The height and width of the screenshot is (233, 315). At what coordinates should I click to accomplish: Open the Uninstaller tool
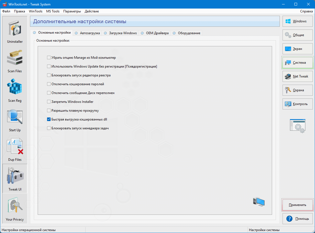15,31
